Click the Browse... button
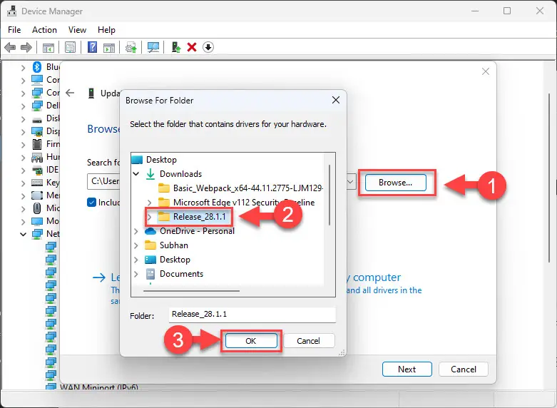 click(395, 183)
